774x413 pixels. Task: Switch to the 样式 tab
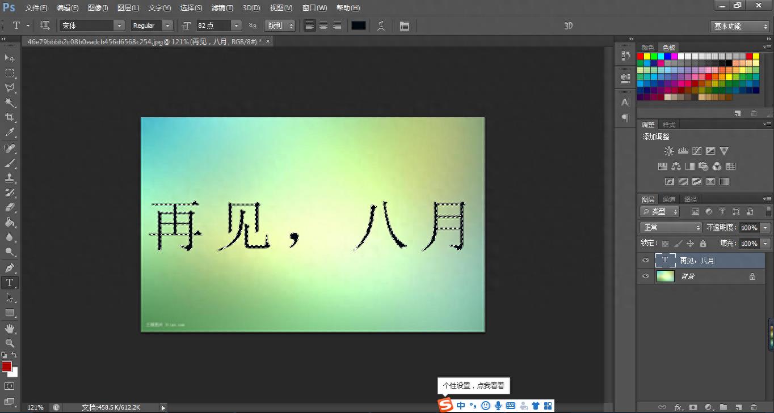pyautogui.click(x=669, y=125)
